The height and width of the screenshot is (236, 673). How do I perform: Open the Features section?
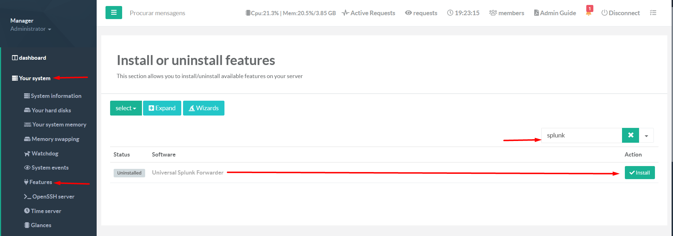[x=38, y=182]
